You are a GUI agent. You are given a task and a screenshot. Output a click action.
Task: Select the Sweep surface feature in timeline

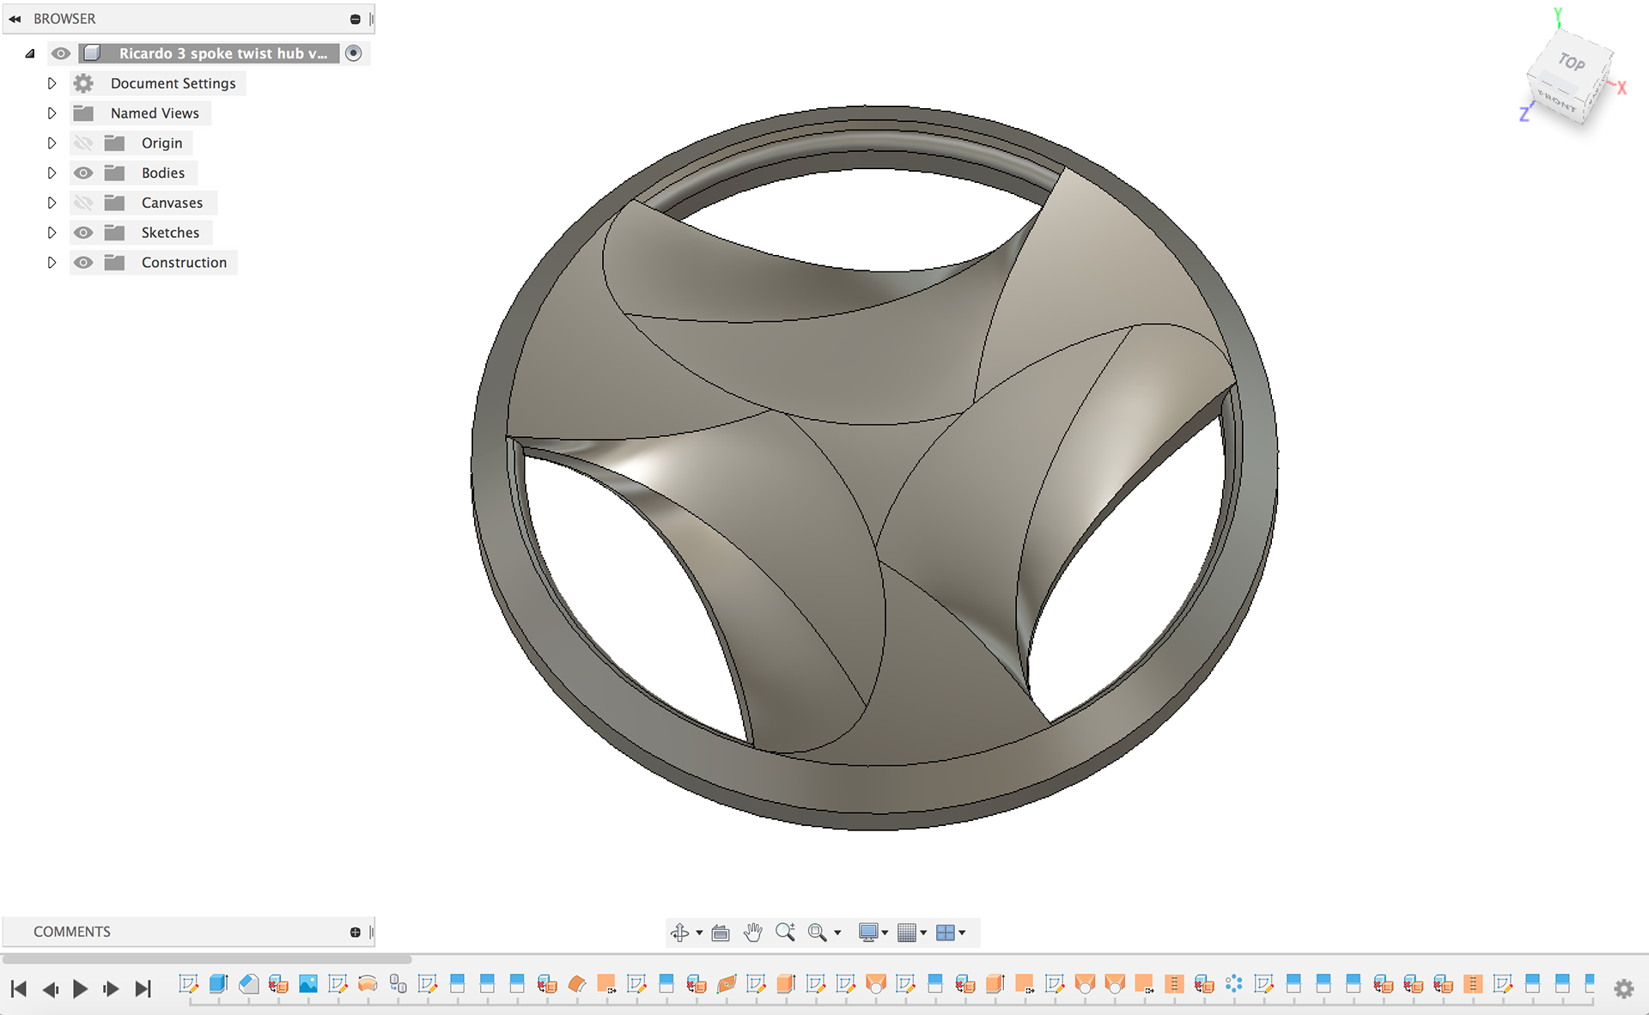click(727, 984)
